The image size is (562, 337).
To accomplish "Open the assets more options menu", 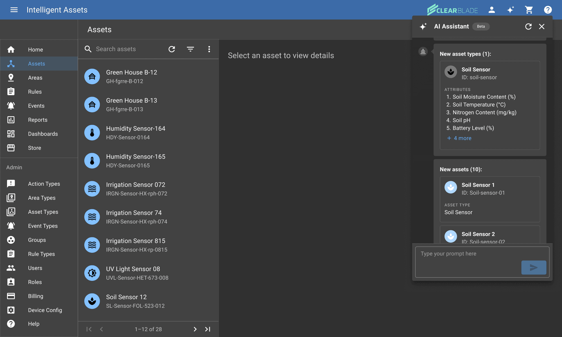I will tap(209, 49).
